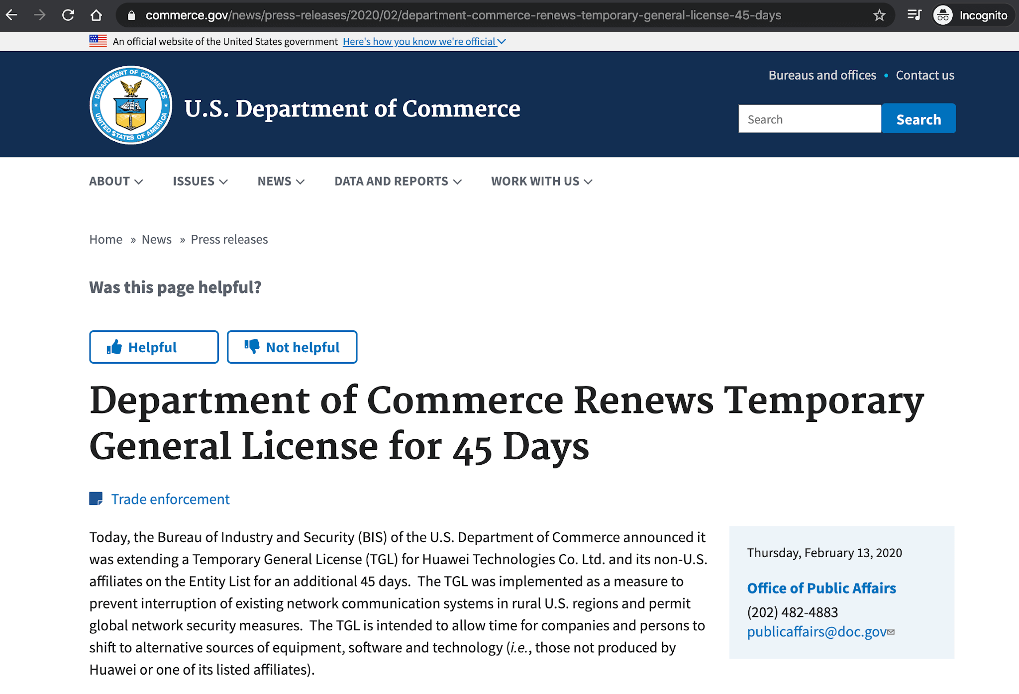Expand "Here's how you know we're official"

coord(424,42)
